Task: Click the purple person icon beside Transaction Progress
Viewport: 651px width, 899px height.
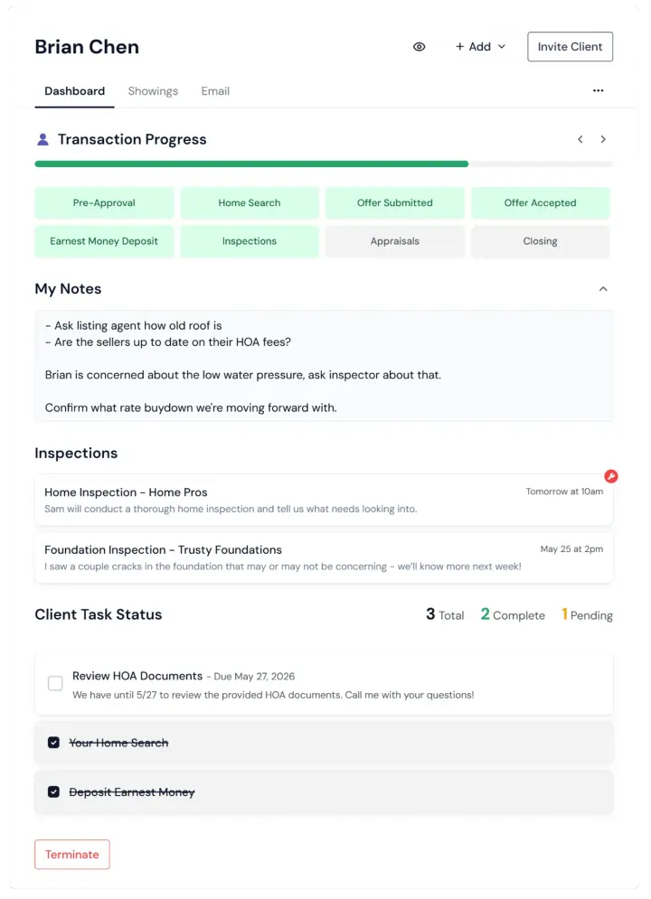Action: (42, 139)
